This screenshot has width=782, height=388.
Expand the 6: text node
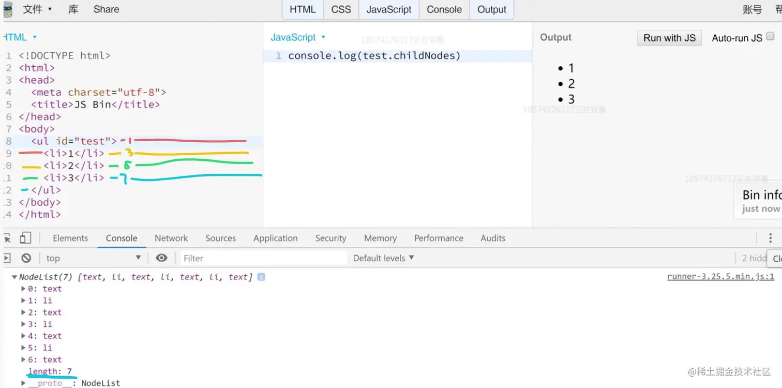tap(23, 360)
